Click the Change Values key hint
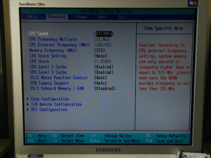The height and width of the screenshot is (158, 211). (x=111, y=136)
